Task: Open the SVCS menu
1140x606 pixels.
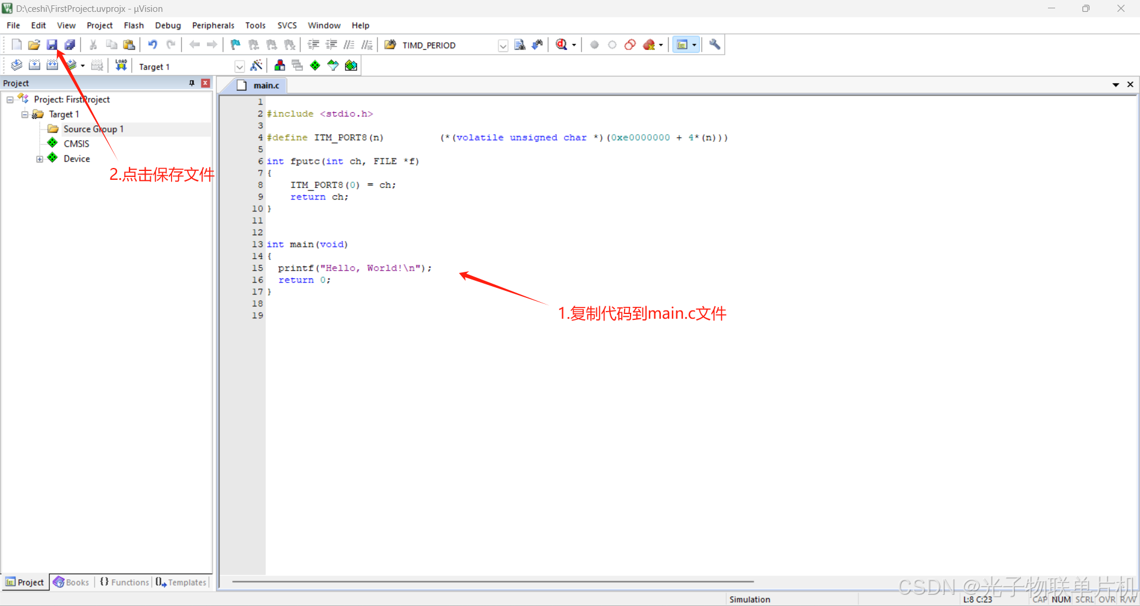Action: [287, 26]
